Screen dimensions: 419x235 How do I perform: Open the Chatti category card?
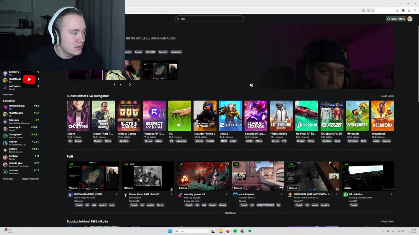point(78,116)
